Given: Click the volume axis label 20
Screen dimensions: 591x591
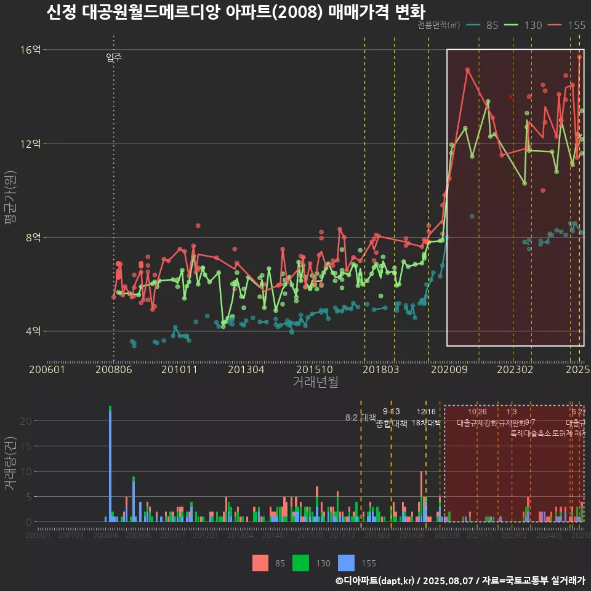Looking at the screenshot, I should 26,421.
